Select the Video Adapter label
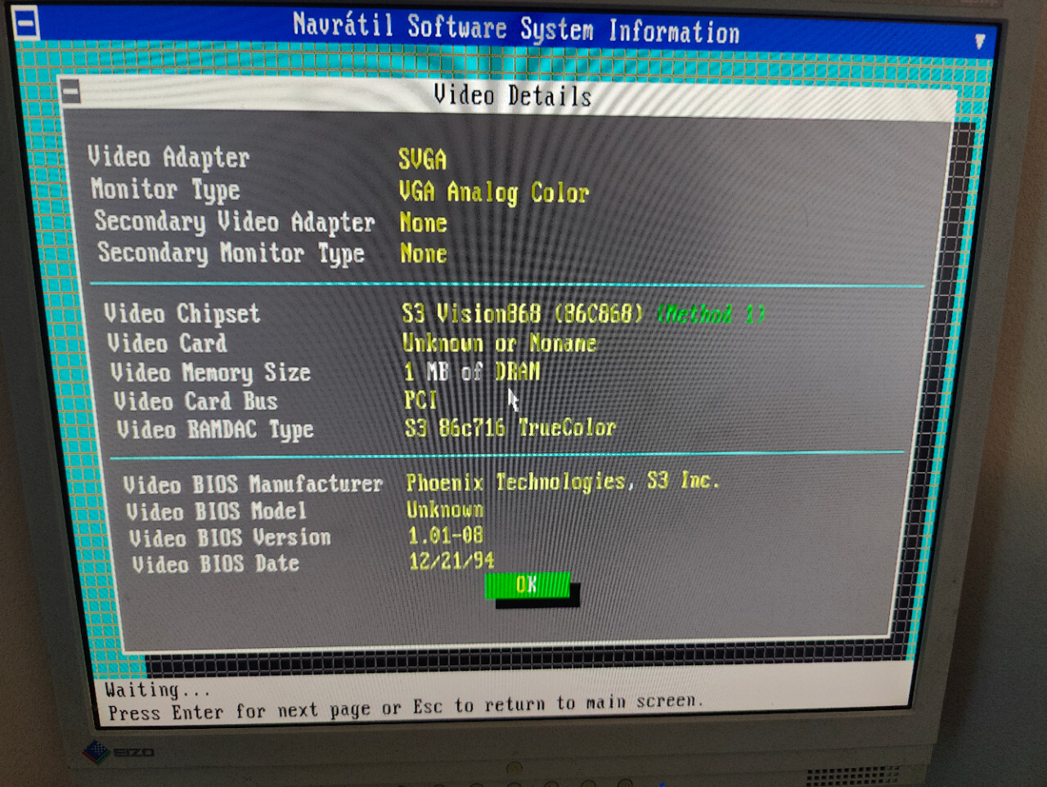 [169, 157]
